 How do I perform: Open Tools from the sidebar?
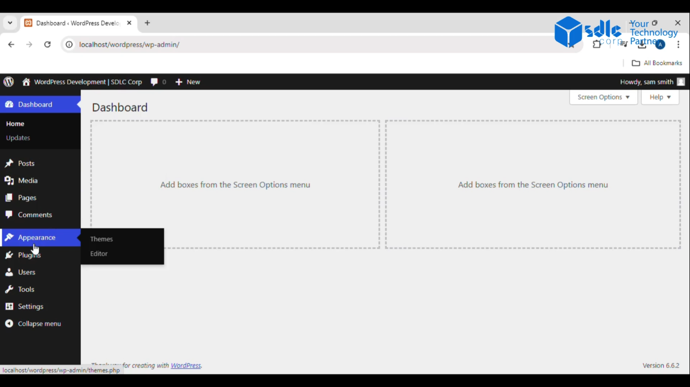(x=40, y=289)
